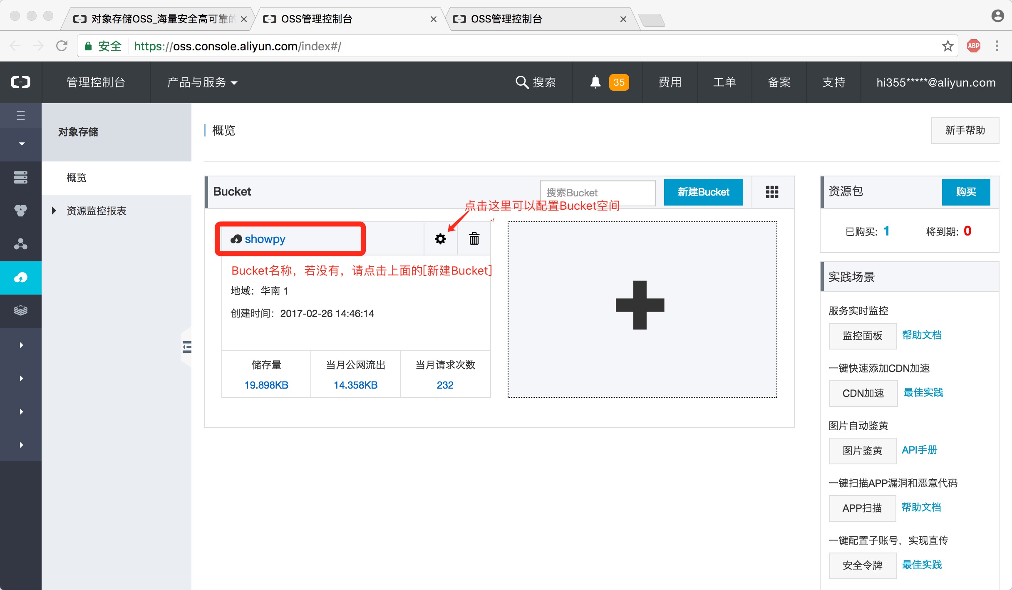Open the API手册 link
The height and width of the screenshot is (590, 1012).
919,450
